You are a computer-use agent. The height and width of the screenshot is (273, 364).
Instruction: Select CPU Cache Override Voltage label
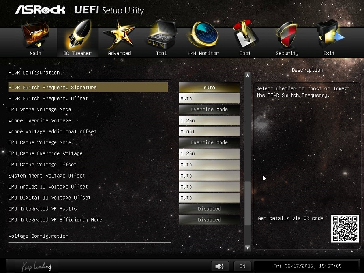tap(45, 153)
